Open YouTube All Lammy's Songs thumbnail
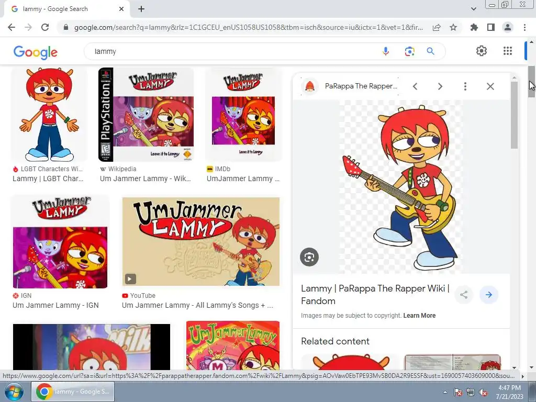 pyautogui.click(x=200, y=241)
